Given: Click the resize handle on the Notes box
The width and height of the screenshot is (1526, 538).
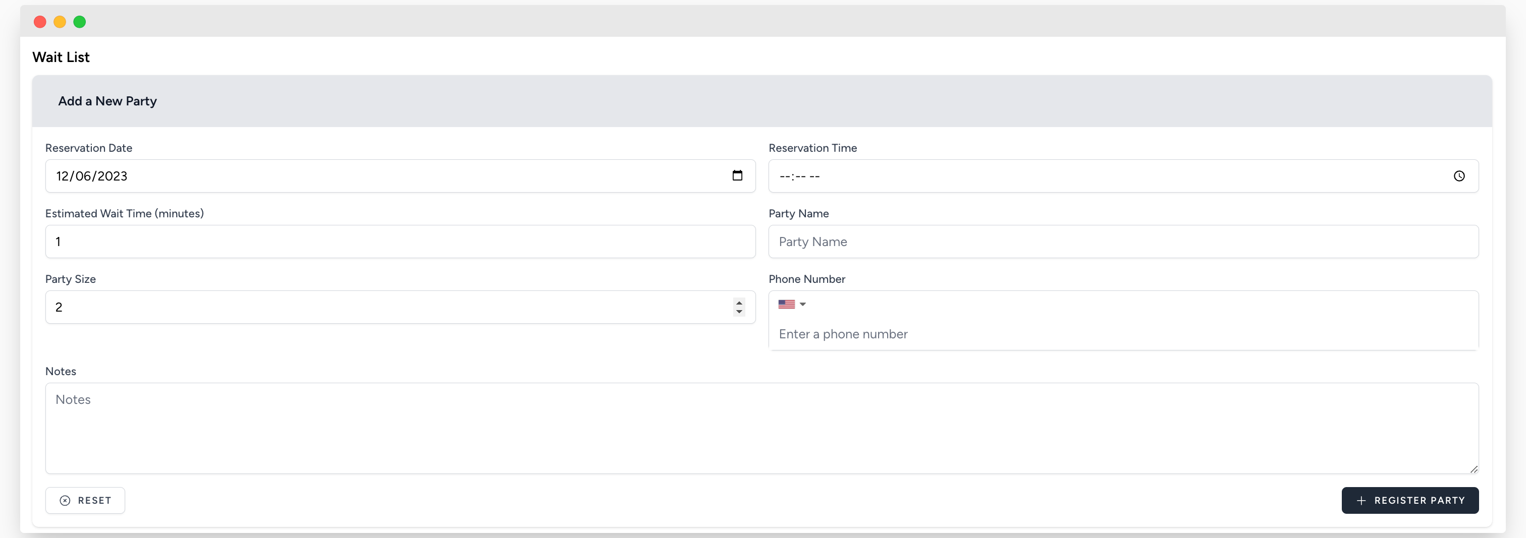Looking at the screenshot, I should pos(1474,469).
